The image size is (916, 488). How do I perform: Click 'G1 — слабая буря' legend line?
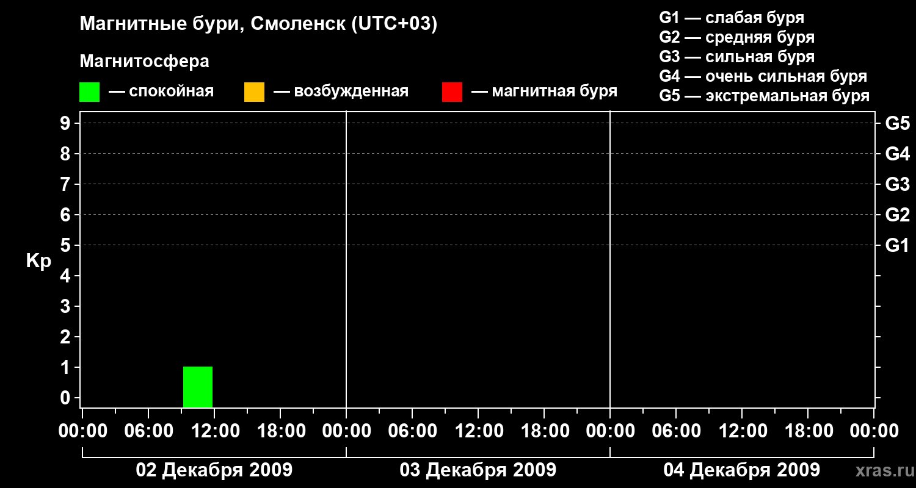coord(732,18)
